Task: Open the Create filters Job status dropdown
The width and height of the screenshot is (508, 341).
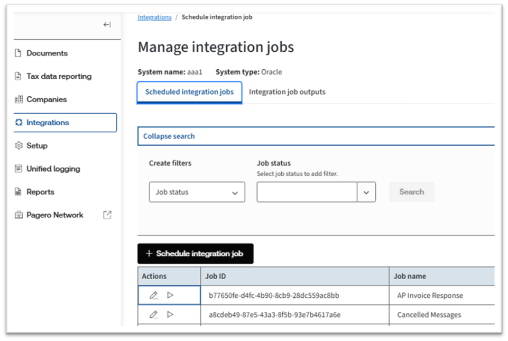Action: [x=197, y=192]
